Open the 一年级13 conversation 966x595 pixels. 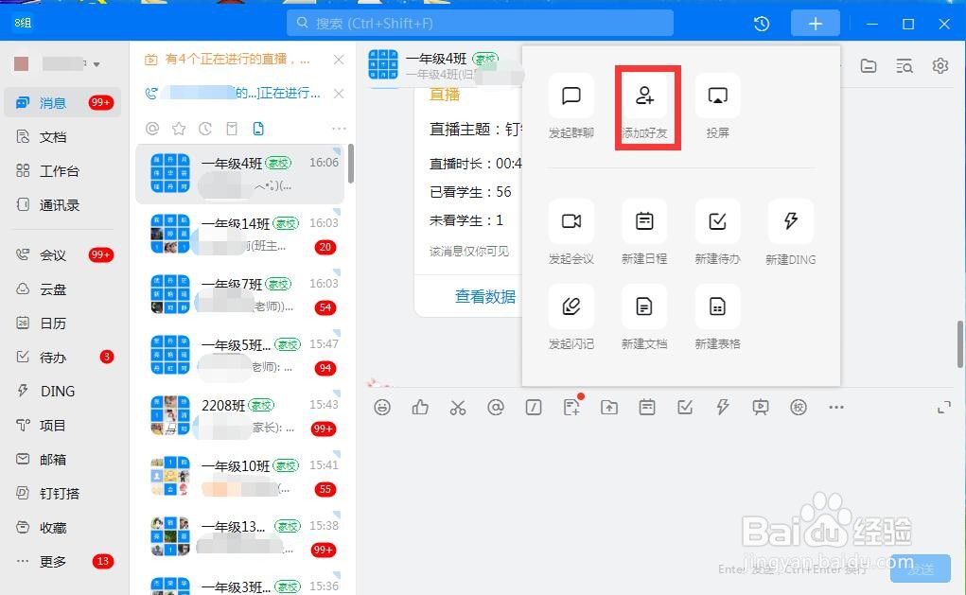click(x=239, y=536)
